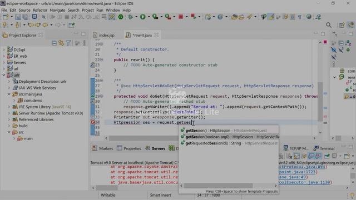Viewport: 356px width, 200px height.
Task: Choose getSession() : HttpSession proposal
Action: coord(229,131)
